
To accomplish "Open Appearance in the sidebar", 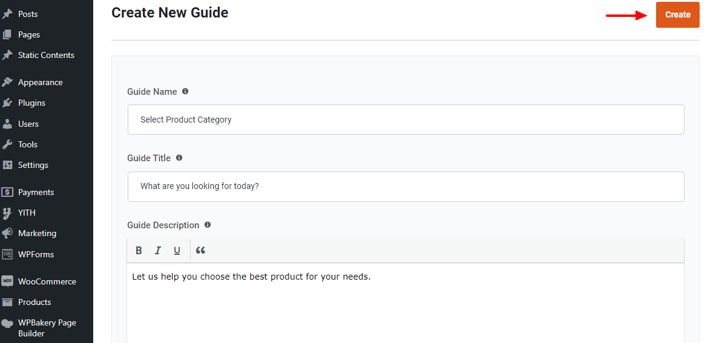I will (40, 82).
